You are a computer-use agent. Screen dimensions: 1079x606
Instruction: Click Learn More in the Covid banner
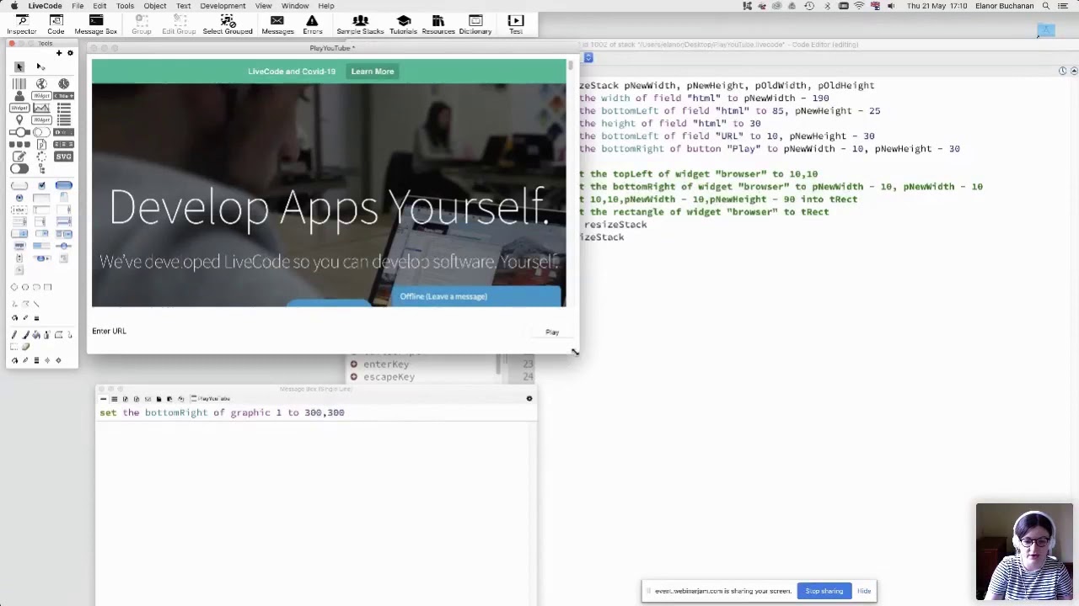pos(373,72)
